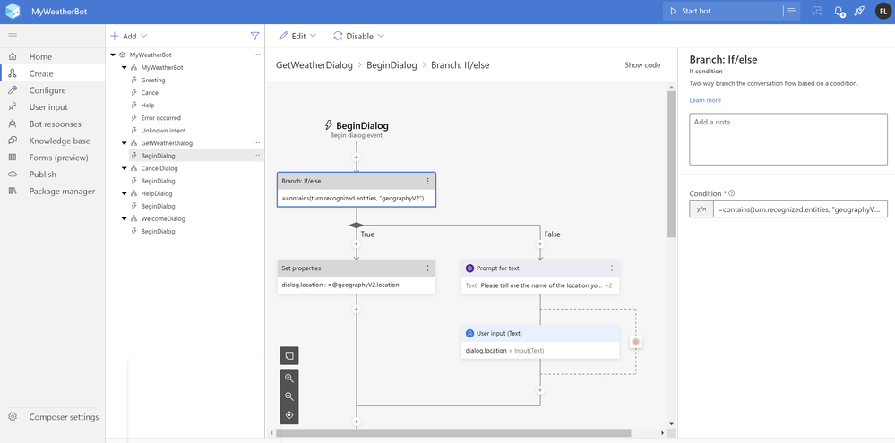Collapse the CancelDialog tree node
Viewport: 895px width, 443px height.
[x=124, y=168]
